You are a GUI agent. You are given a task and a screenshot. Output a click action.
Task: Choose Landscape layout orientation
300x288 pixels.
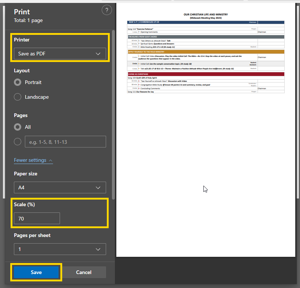tap(18, 97)
